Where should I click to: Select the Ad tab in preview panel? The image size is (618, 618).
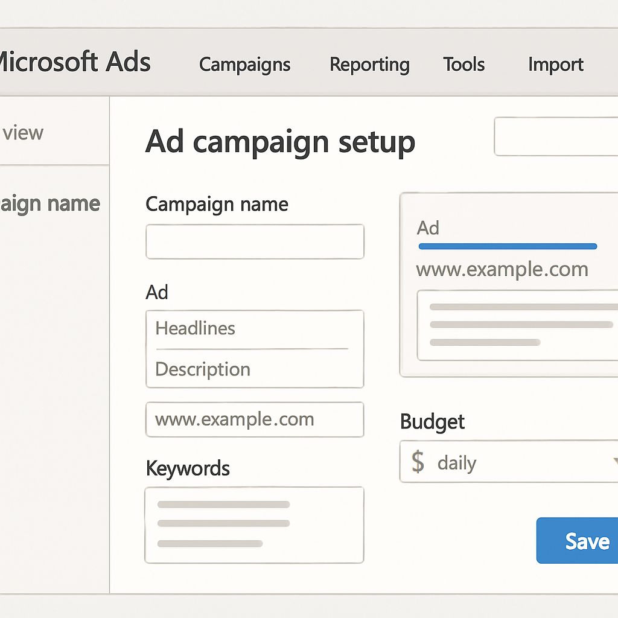click(428, 228)
